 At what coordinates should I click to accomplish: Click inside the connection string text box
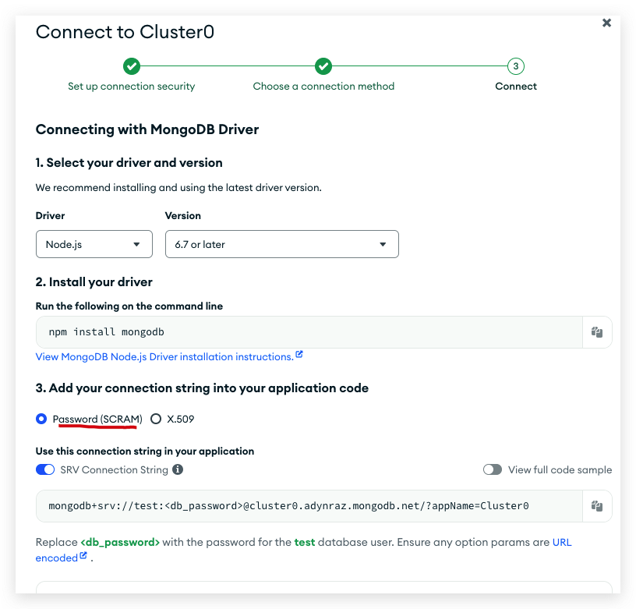[x=309, y=505]
